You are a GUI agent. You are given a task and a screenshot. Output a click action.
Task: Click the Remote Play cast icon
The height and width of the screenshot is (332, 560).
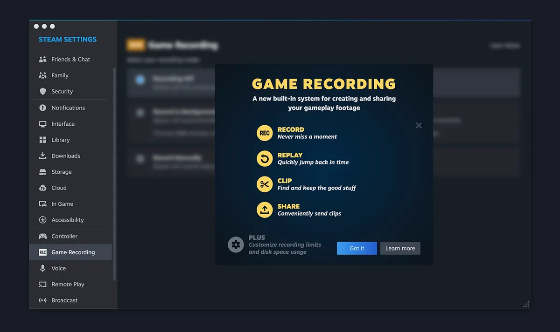pyautogui.click(x=42, y=285)
